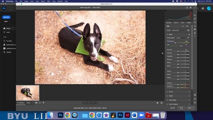Open dropdown arrow beside Open button

[x=194, y=108]
